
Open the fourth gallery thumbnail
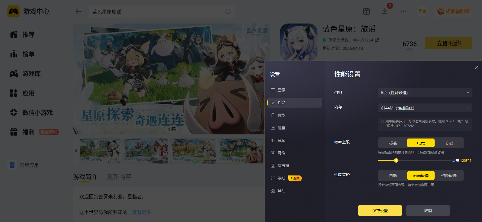pyautogui.click(x=241, y=151)
